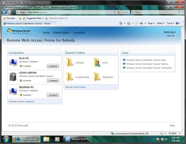Click the Windows Server logo

[x=19, y=31]
